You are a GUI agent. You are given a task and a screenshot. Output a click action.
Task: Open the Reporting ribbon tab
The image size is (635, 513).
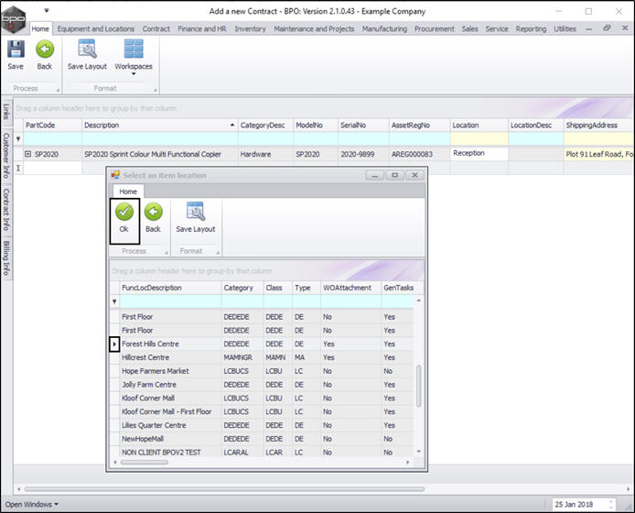[x=531, y=28]
